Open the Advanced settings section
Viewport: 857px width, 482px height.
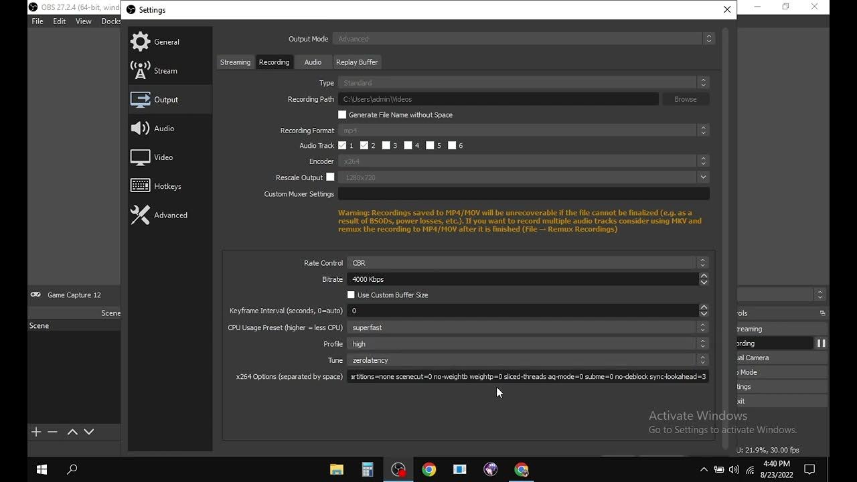tap(170, 214)
